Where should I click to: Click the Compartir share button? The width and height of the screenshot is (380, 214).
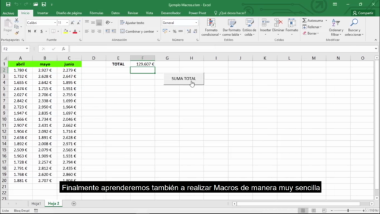(x=363, y=13)
